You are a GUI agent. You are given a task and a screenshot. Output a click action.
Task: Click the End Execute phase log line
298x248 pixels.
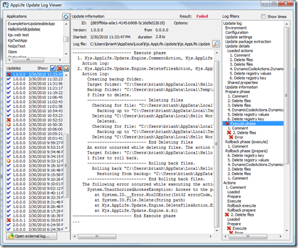[124, 216]
